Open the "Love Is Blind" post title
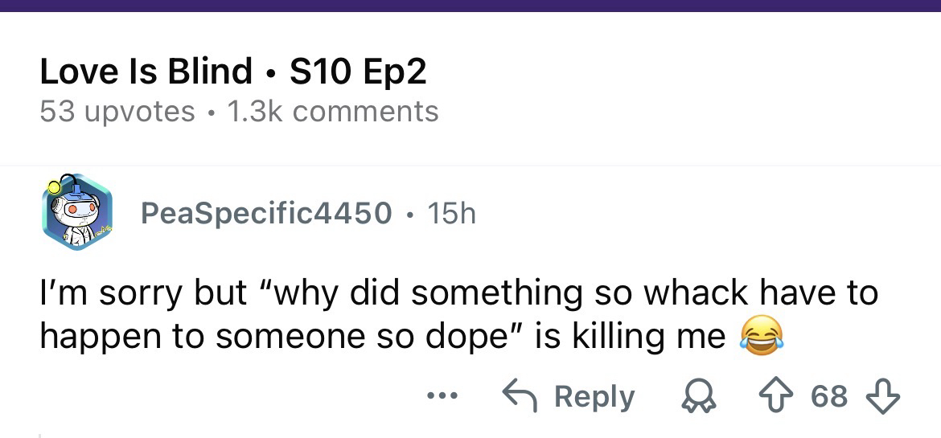 (x=146, y=72)
